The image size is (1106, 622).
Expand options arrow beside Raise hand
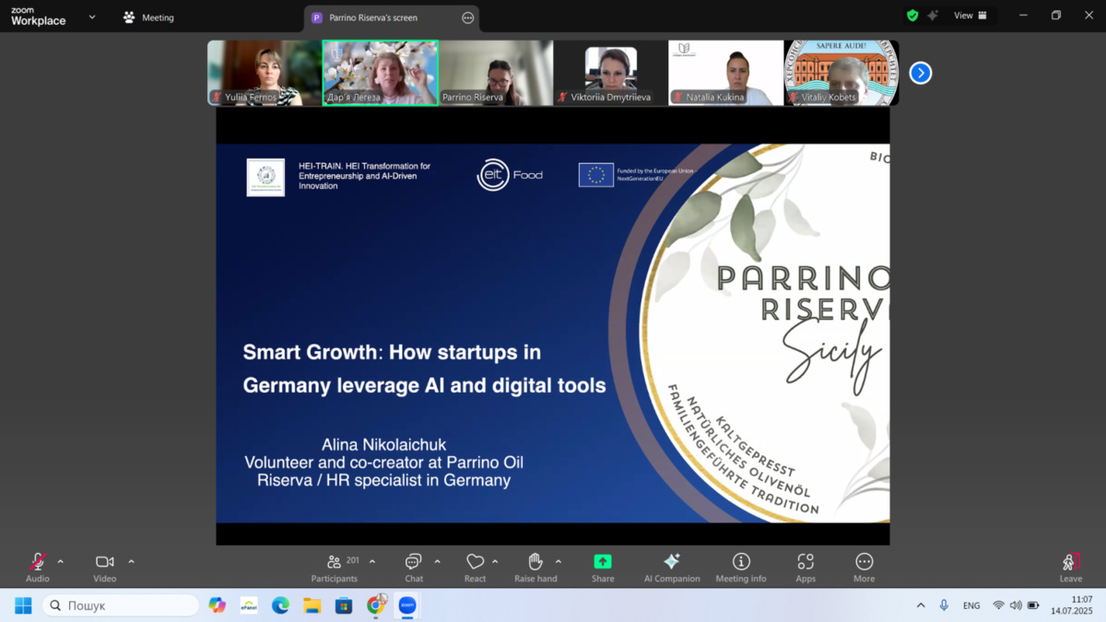(559, 561)
